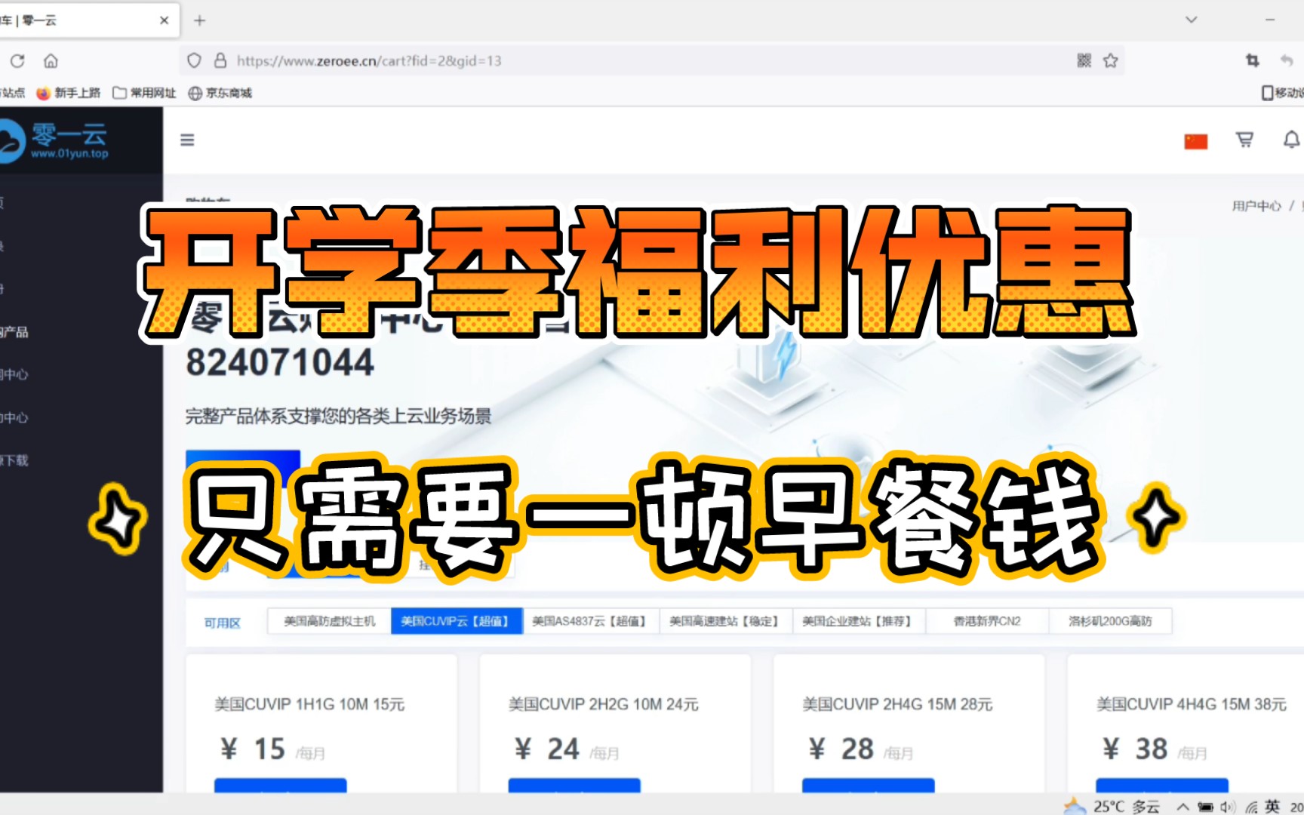This screenshot has width=1304, height=815.
Task: Select the 美国企业建站【推荐】 tab
Action: pyautogui.click(x=859, y=621)
